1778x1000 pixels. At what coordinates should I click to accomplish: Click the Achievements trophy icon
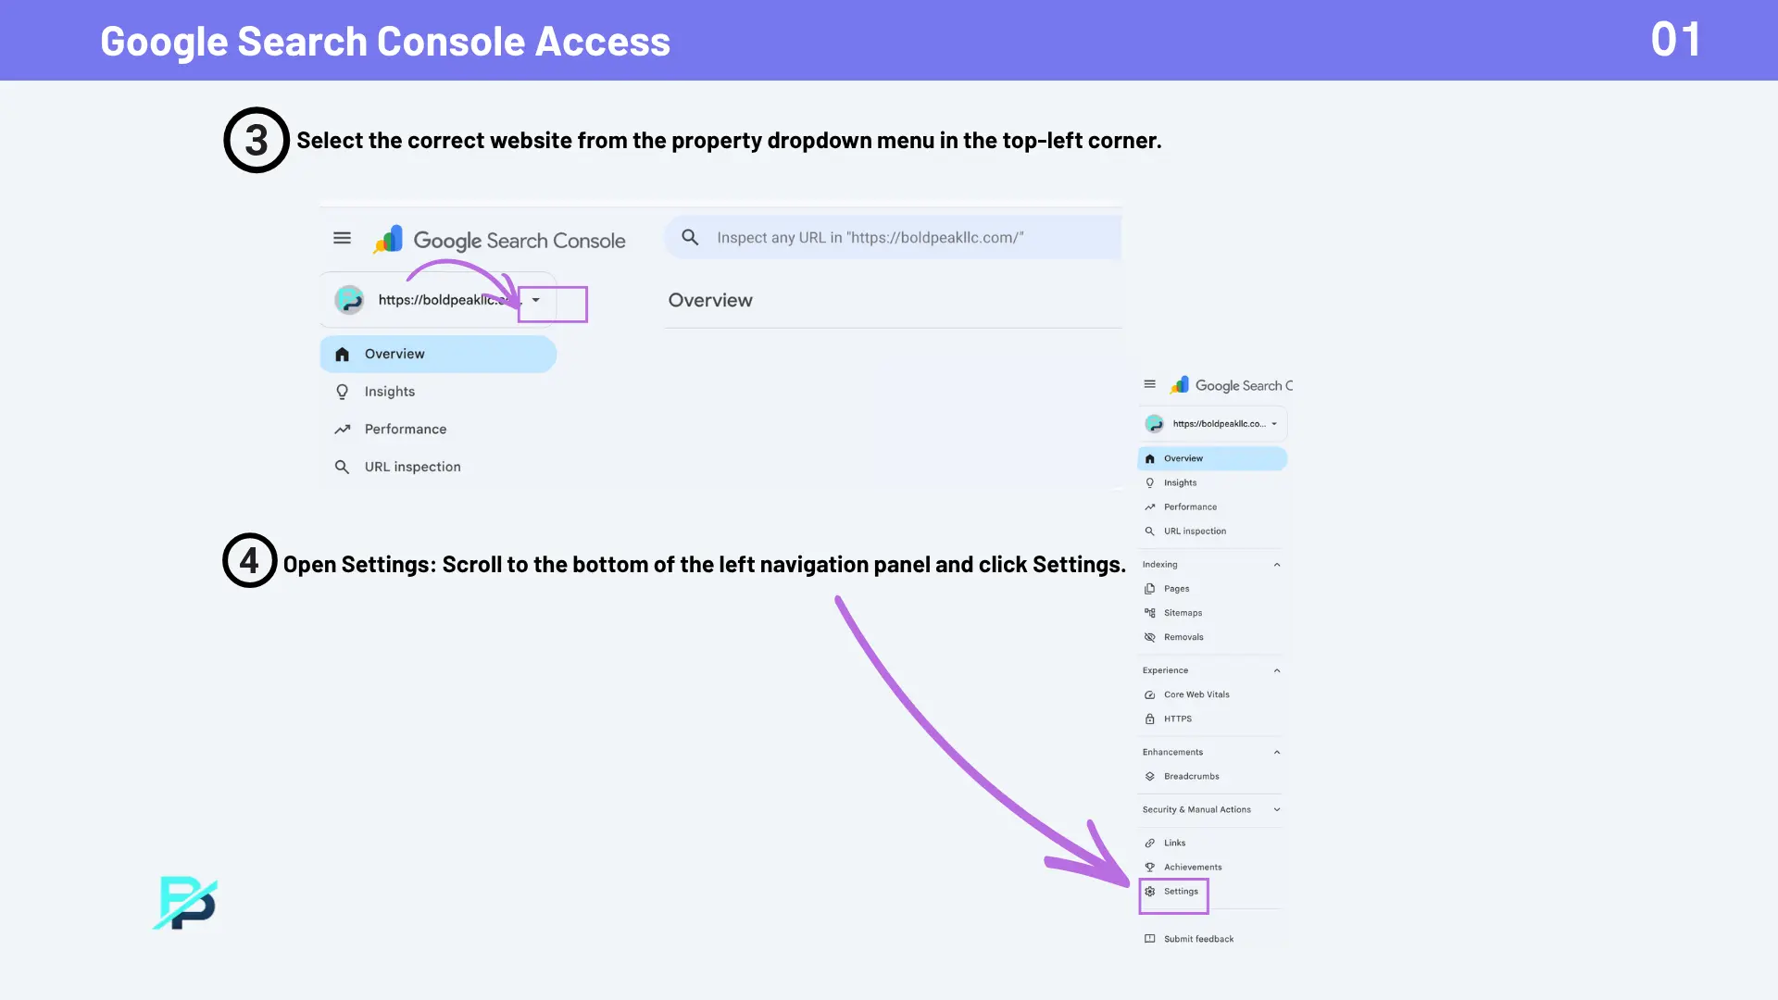[1149, 868]
